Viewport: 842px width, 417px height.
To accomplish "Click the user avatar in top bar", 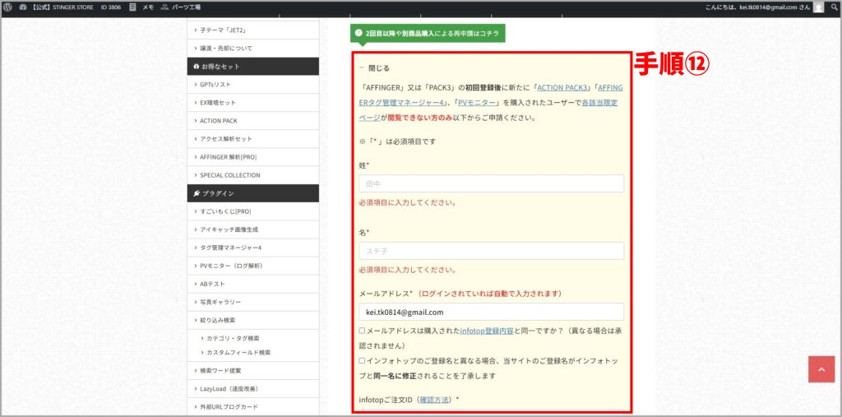I will click(818, 7).
